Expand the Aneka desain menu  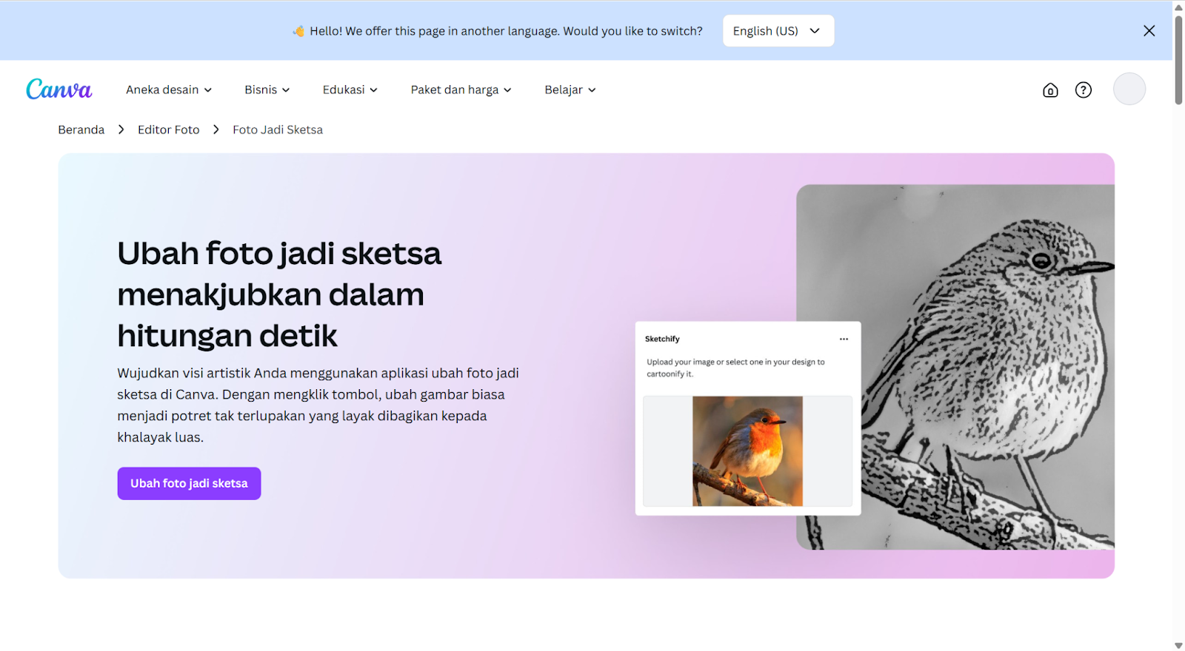(169, 90)
